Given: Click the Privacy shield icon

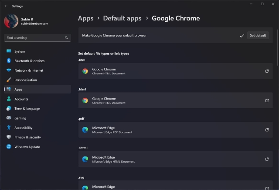Looking at the screenshot, I should [x=9, y=137].
